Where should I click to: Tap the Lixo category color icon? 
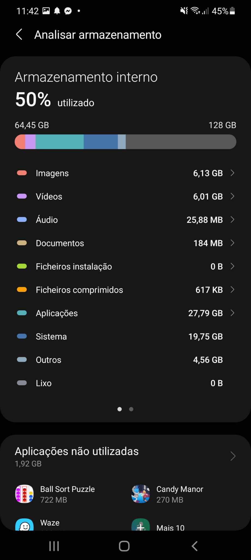tap(22, 383)
